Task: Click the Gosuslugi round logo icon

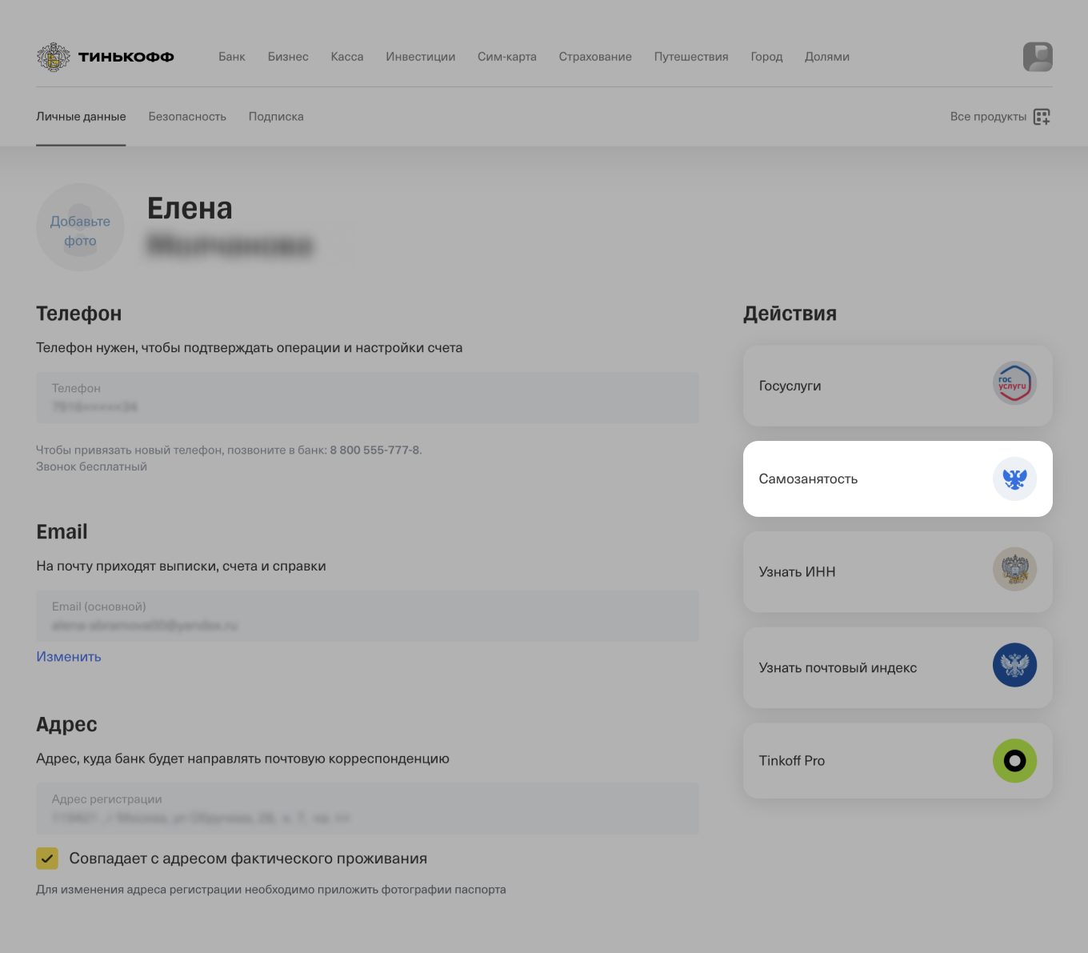Action: point(1014,383)
